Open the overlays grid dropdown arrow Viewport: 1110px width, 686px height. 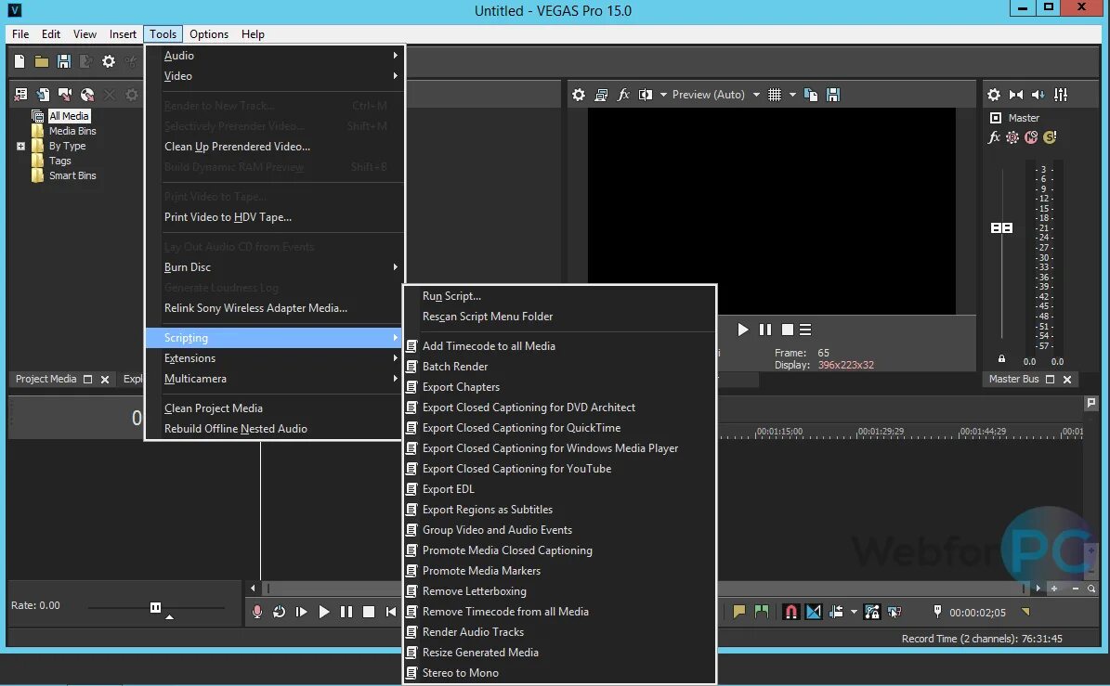[x=792, y=95]
